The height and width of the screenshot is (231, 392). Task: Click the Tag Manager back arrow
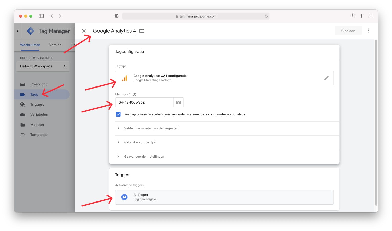click(18, 31)
